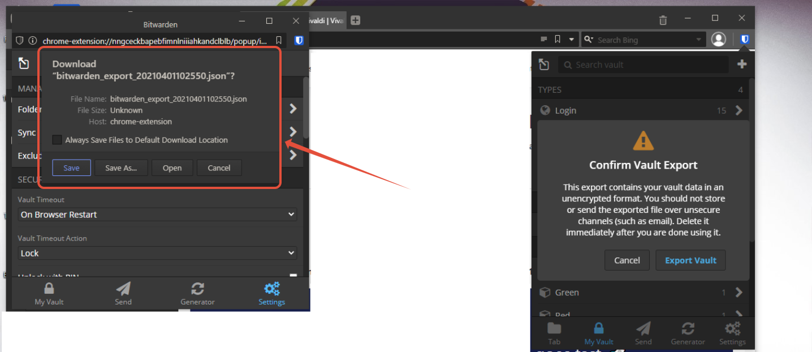Click the My Vault lock icon

point(49,289)
